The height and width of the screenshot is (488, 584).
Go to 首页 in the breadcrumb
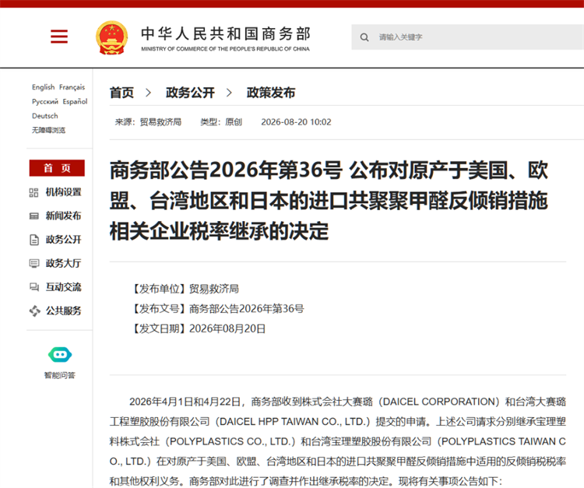pyautogui.click(x=121, y=93)
